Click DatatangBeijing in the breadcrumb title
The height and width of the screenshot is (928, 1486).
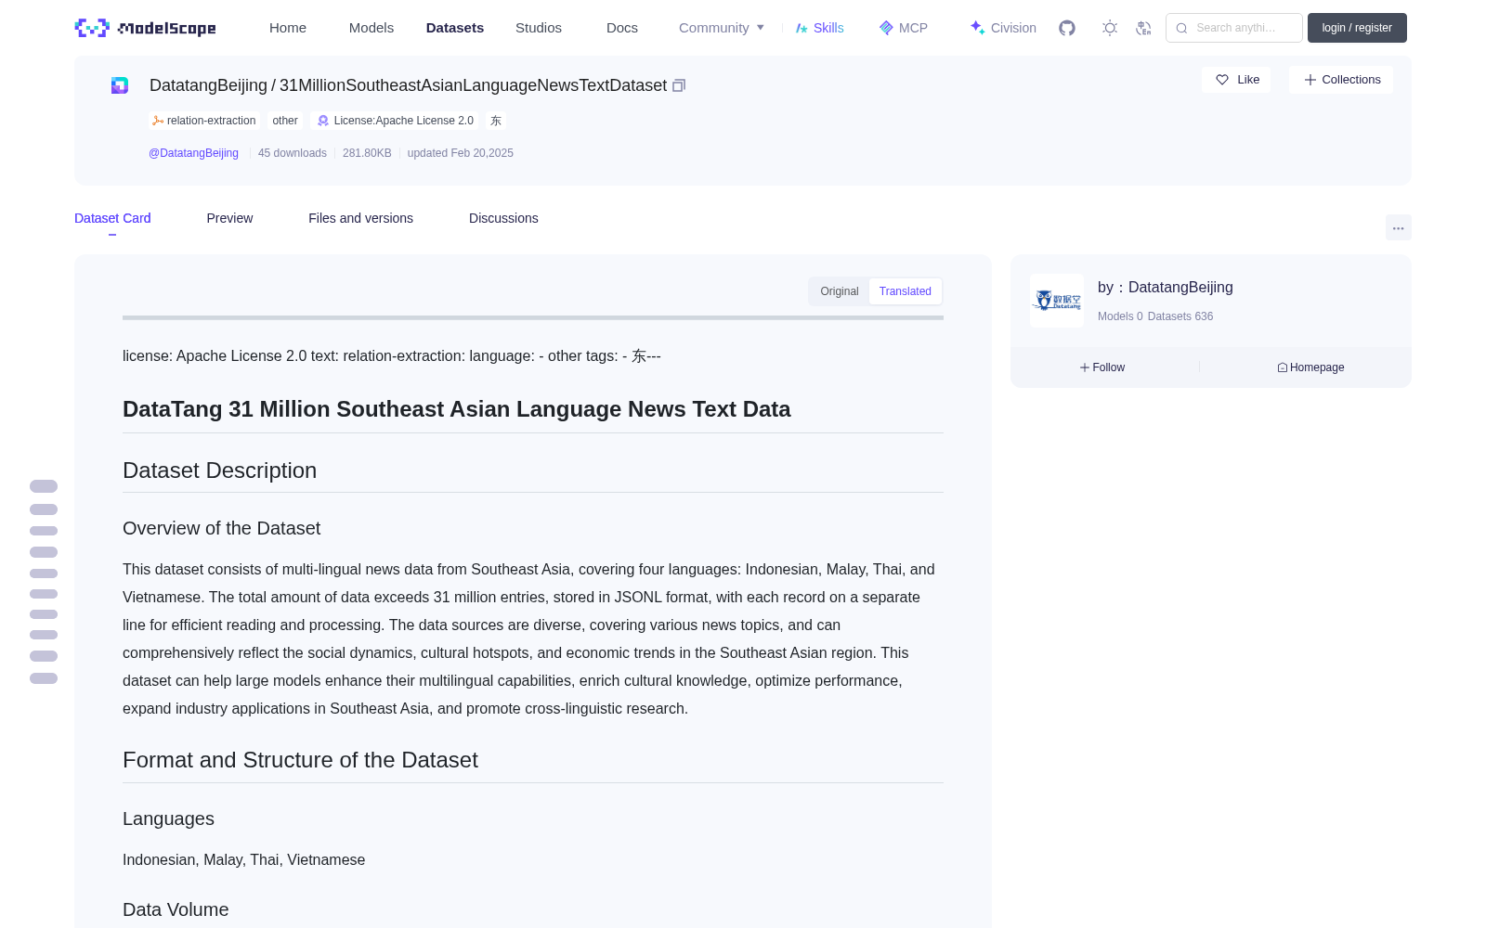click(208, 85)
